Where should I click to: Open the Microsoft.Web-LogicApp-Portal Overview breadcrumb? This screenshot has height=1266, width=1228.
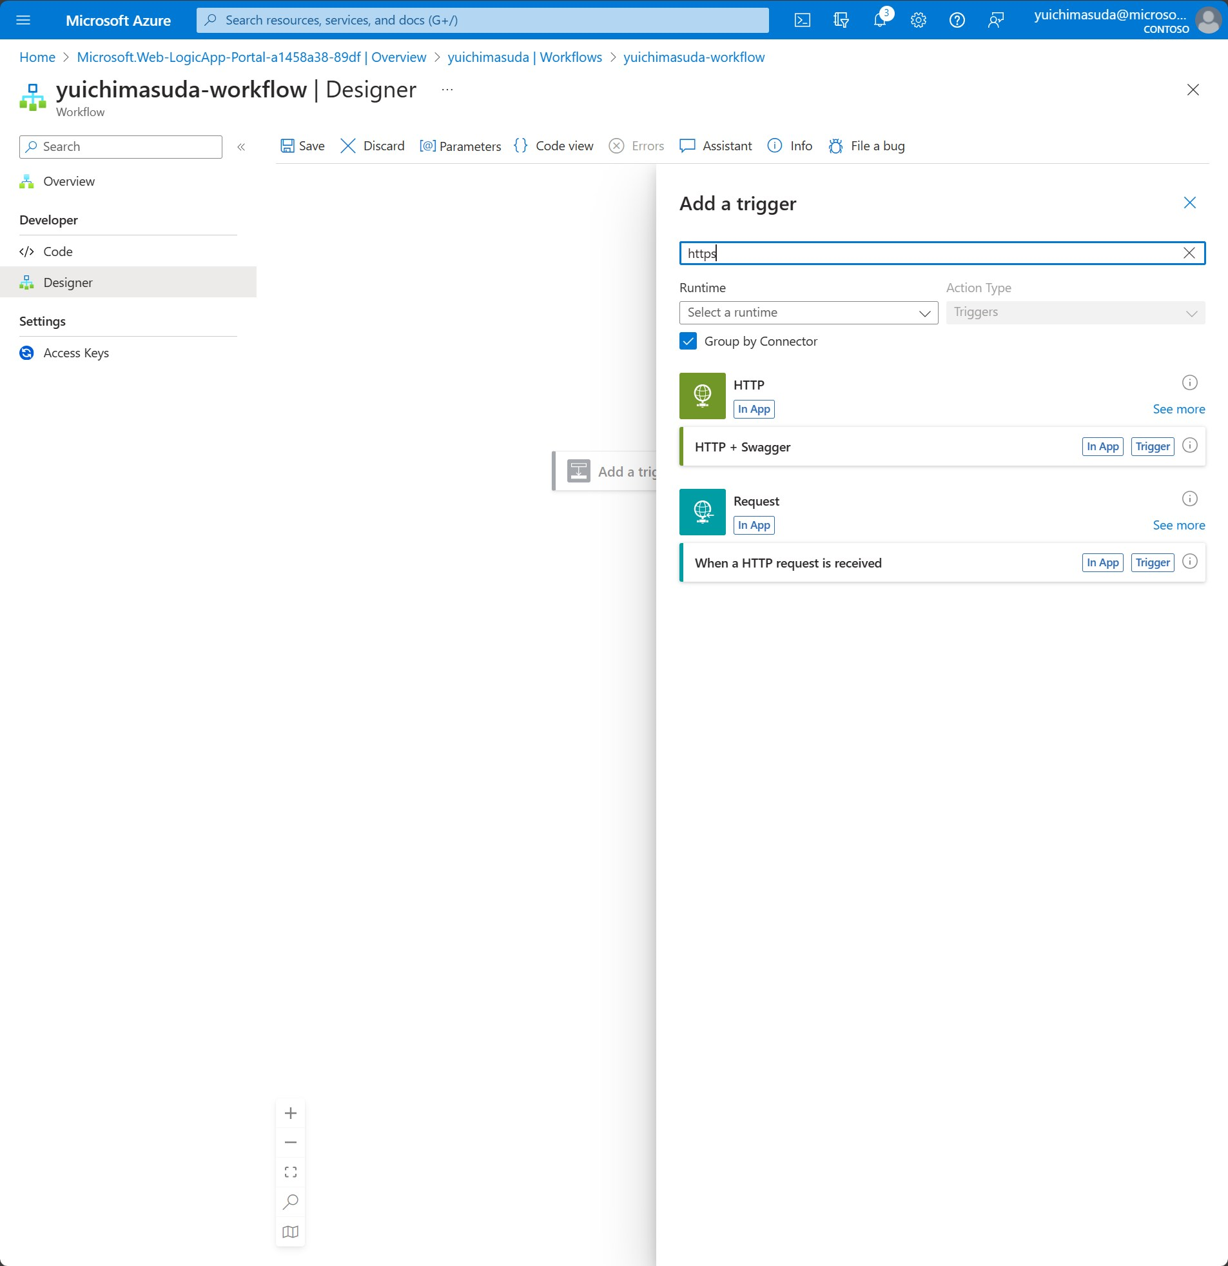click(251, 57)
